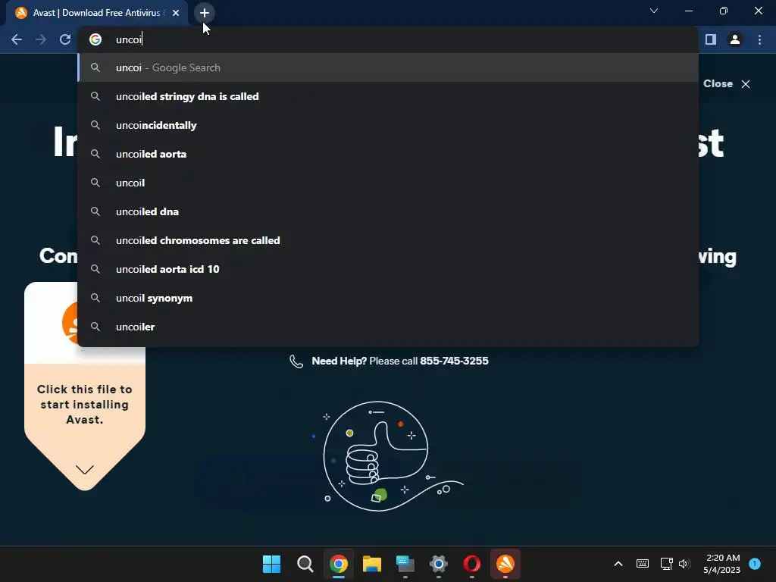Open the clock showing 2:20 AM

click(x=722, y=564)
